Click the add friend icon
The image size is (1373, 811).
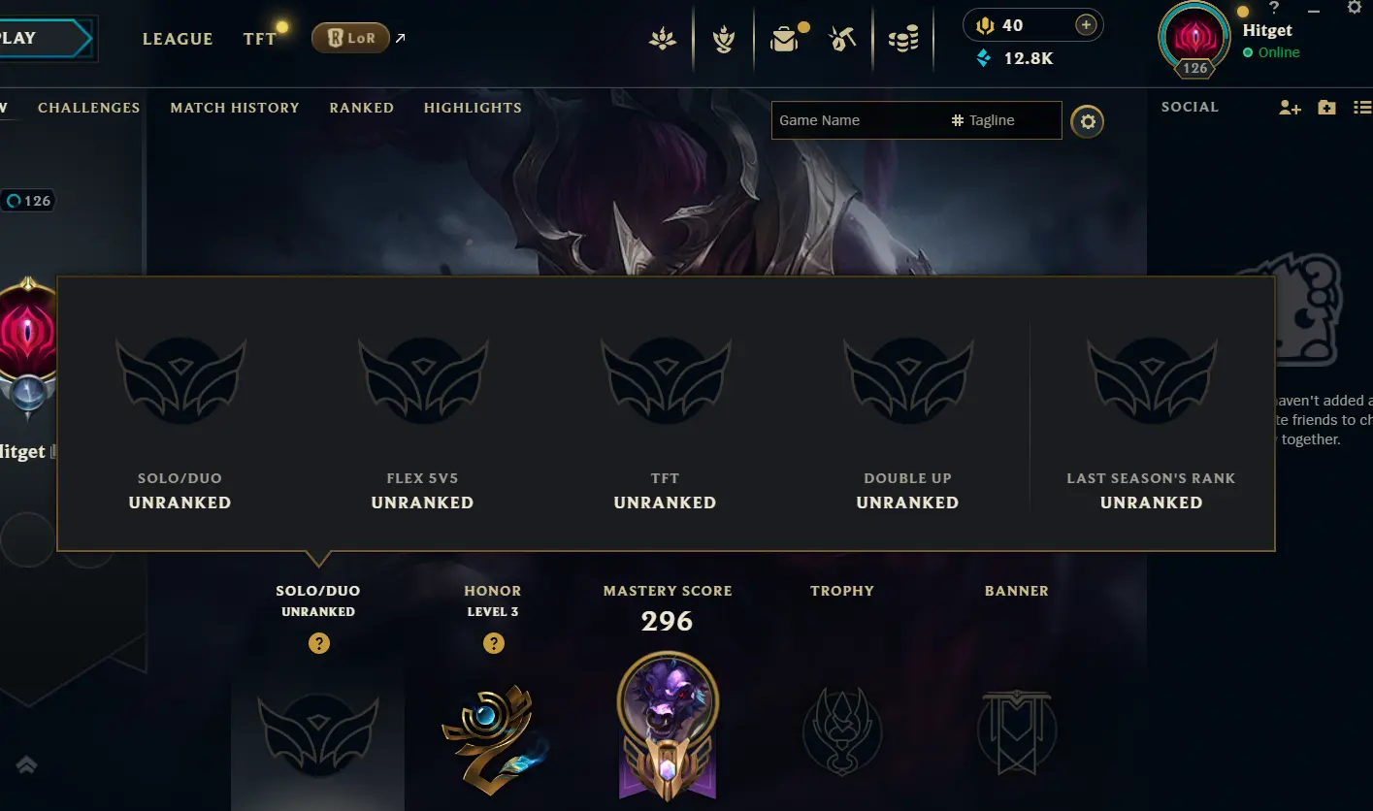coord(1290,108)
